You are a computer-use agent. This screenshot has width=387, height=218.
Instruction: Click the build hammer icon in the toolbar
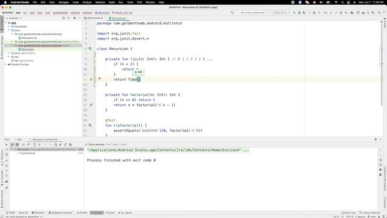232,13
